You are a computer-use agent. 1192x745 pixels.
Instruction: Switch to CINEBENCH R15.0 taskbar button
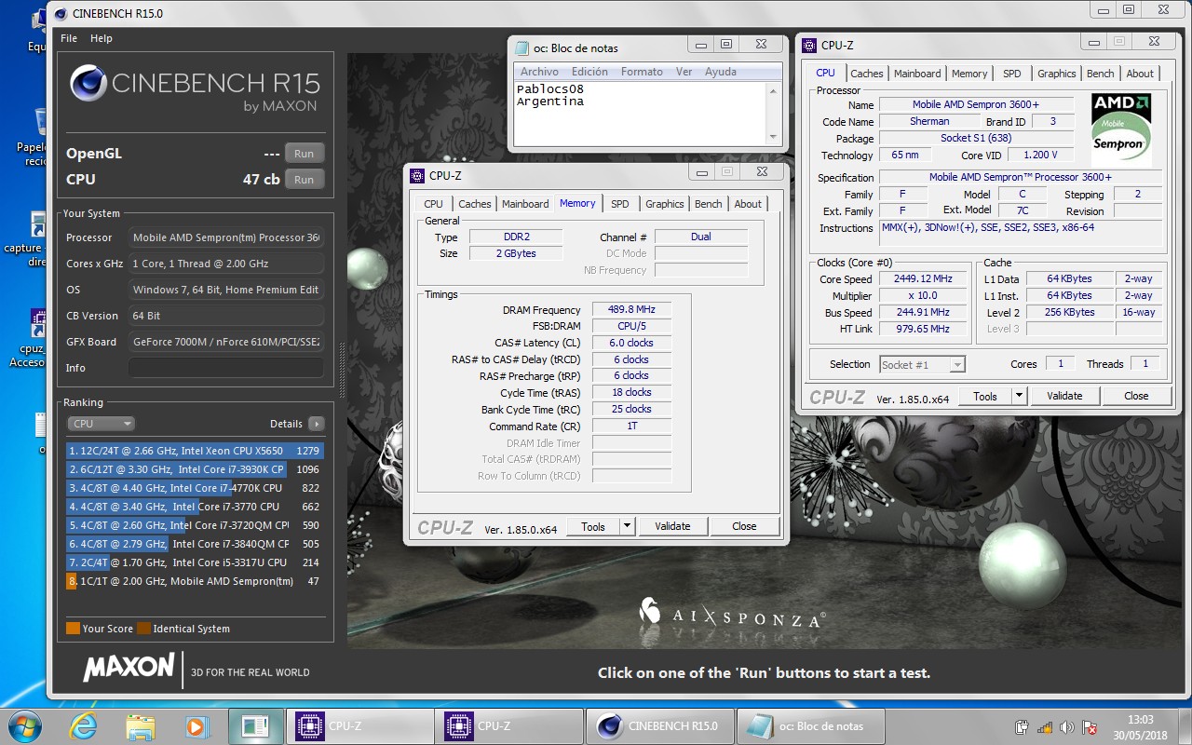click(659, 725)
